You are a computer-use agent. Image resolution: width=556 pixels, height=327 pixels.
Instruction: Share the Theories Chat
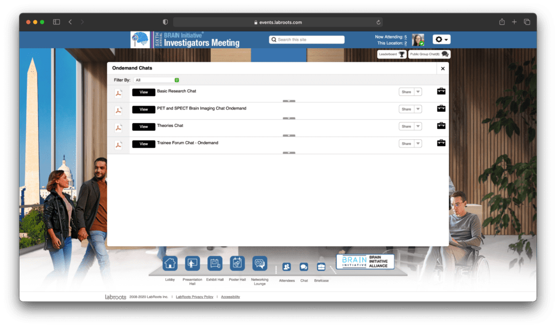tap(406, 126)
